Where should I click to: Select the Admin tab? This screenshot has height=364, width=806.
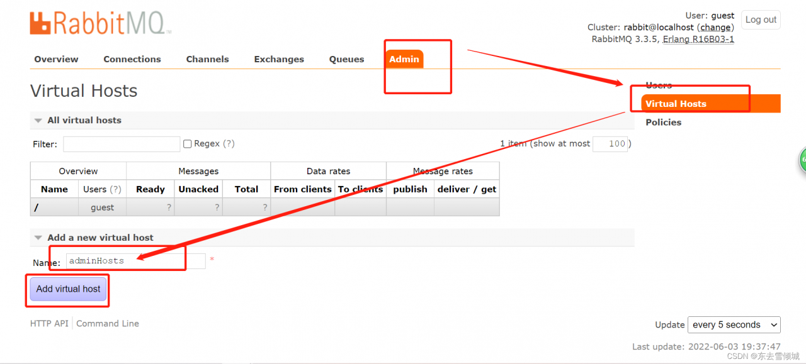coord(404,59)
